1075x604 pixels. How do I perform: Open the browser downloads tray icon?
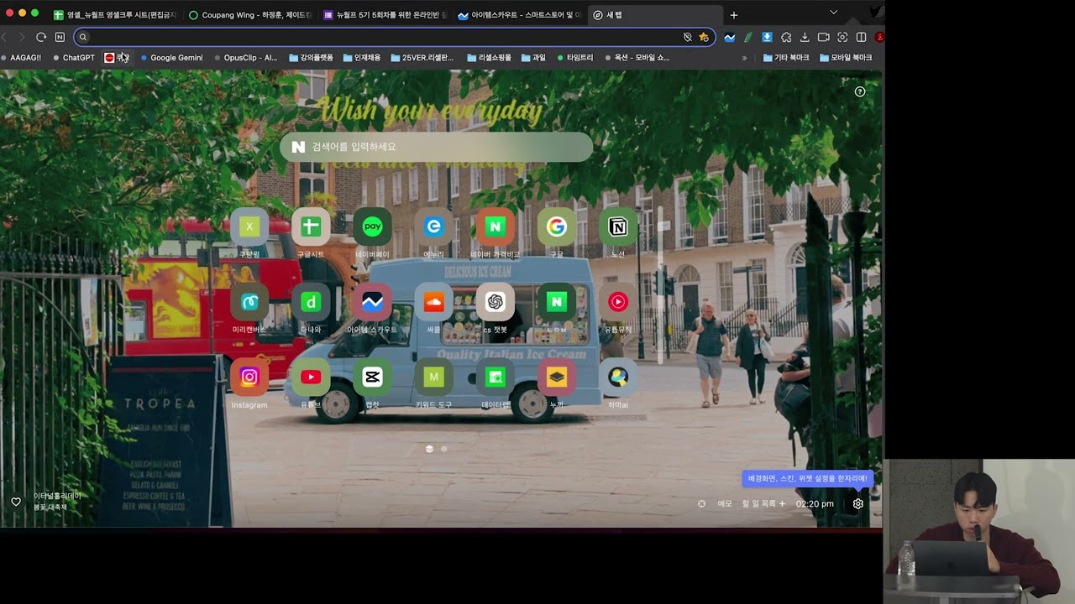805,37
